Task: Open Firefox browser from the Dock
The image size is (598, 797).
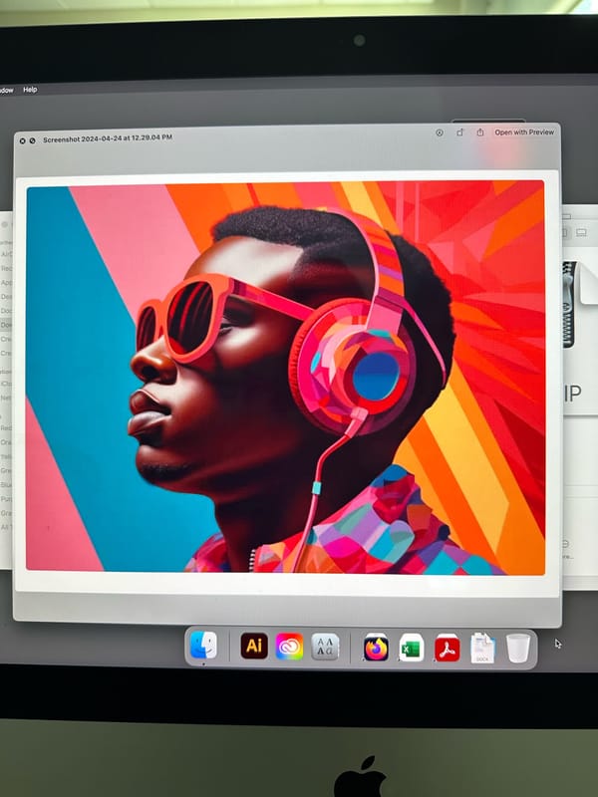Action: coord(376,648)
